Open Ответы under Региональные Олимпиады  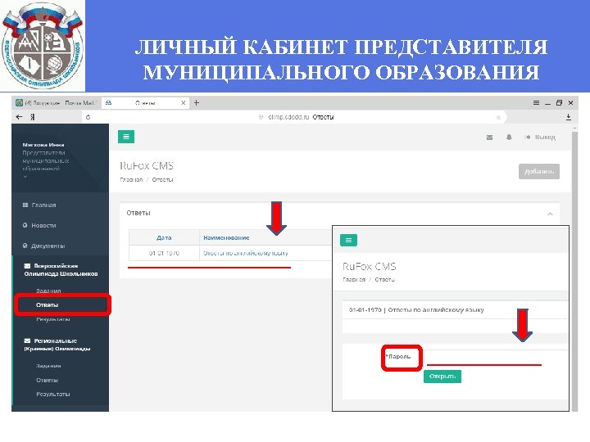pyautogui.click(x=47, y=380)
